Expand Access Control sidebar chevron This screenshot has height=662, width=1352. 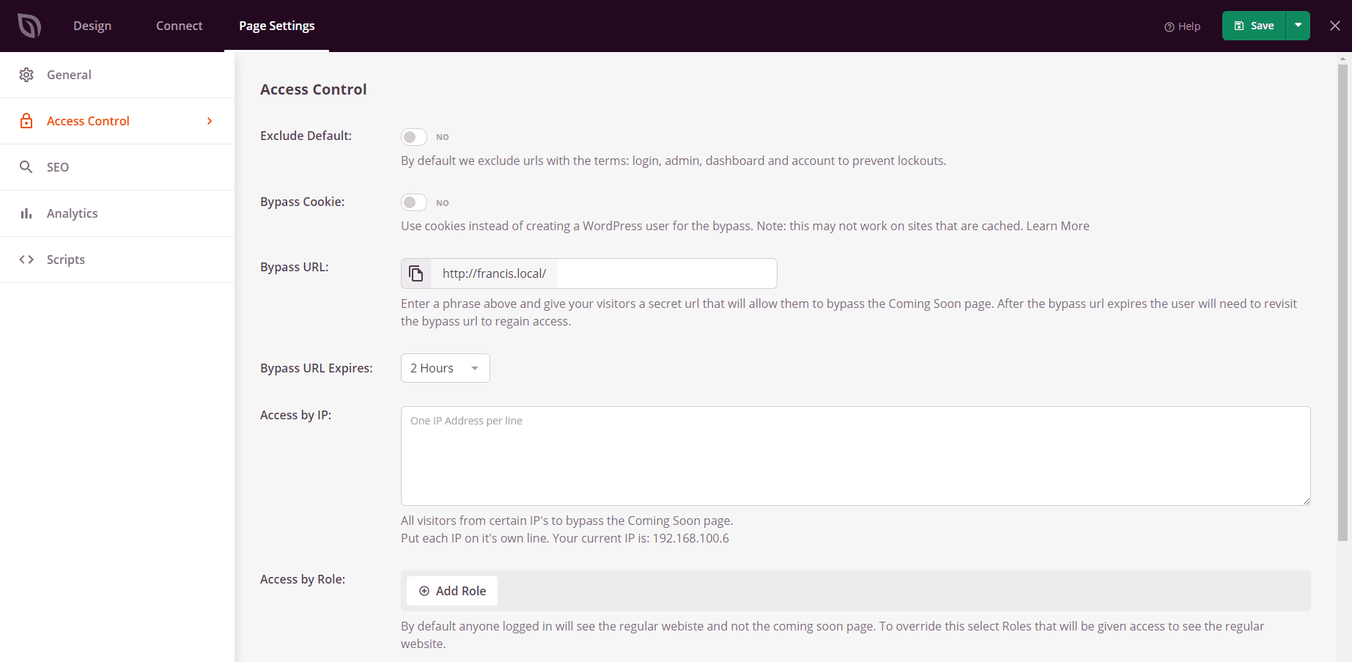click(210, 121)
